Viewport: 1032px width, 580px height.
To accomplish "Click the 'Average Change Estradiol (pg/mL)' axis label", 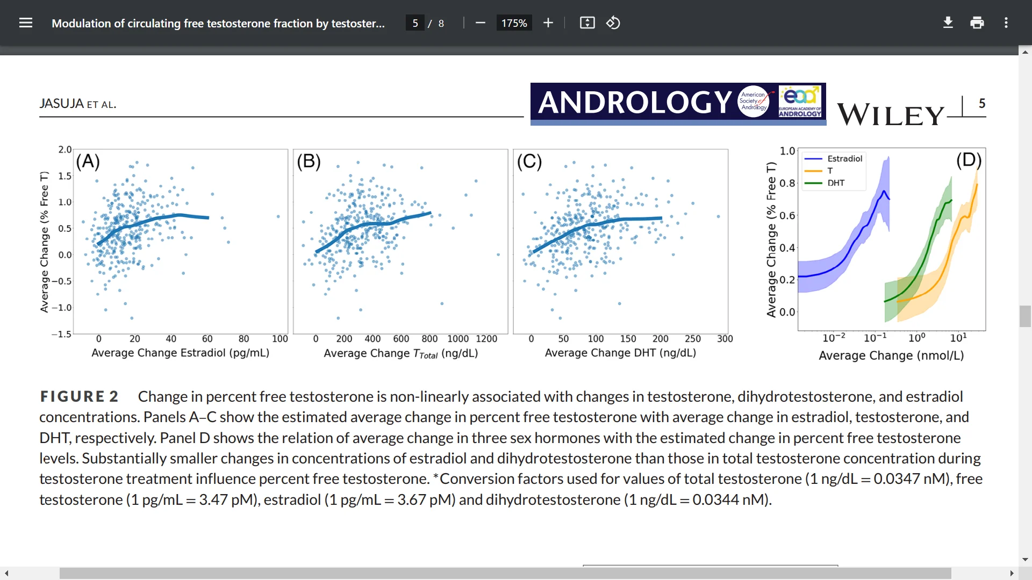I will pyautogui.click(x=181, y=353).
